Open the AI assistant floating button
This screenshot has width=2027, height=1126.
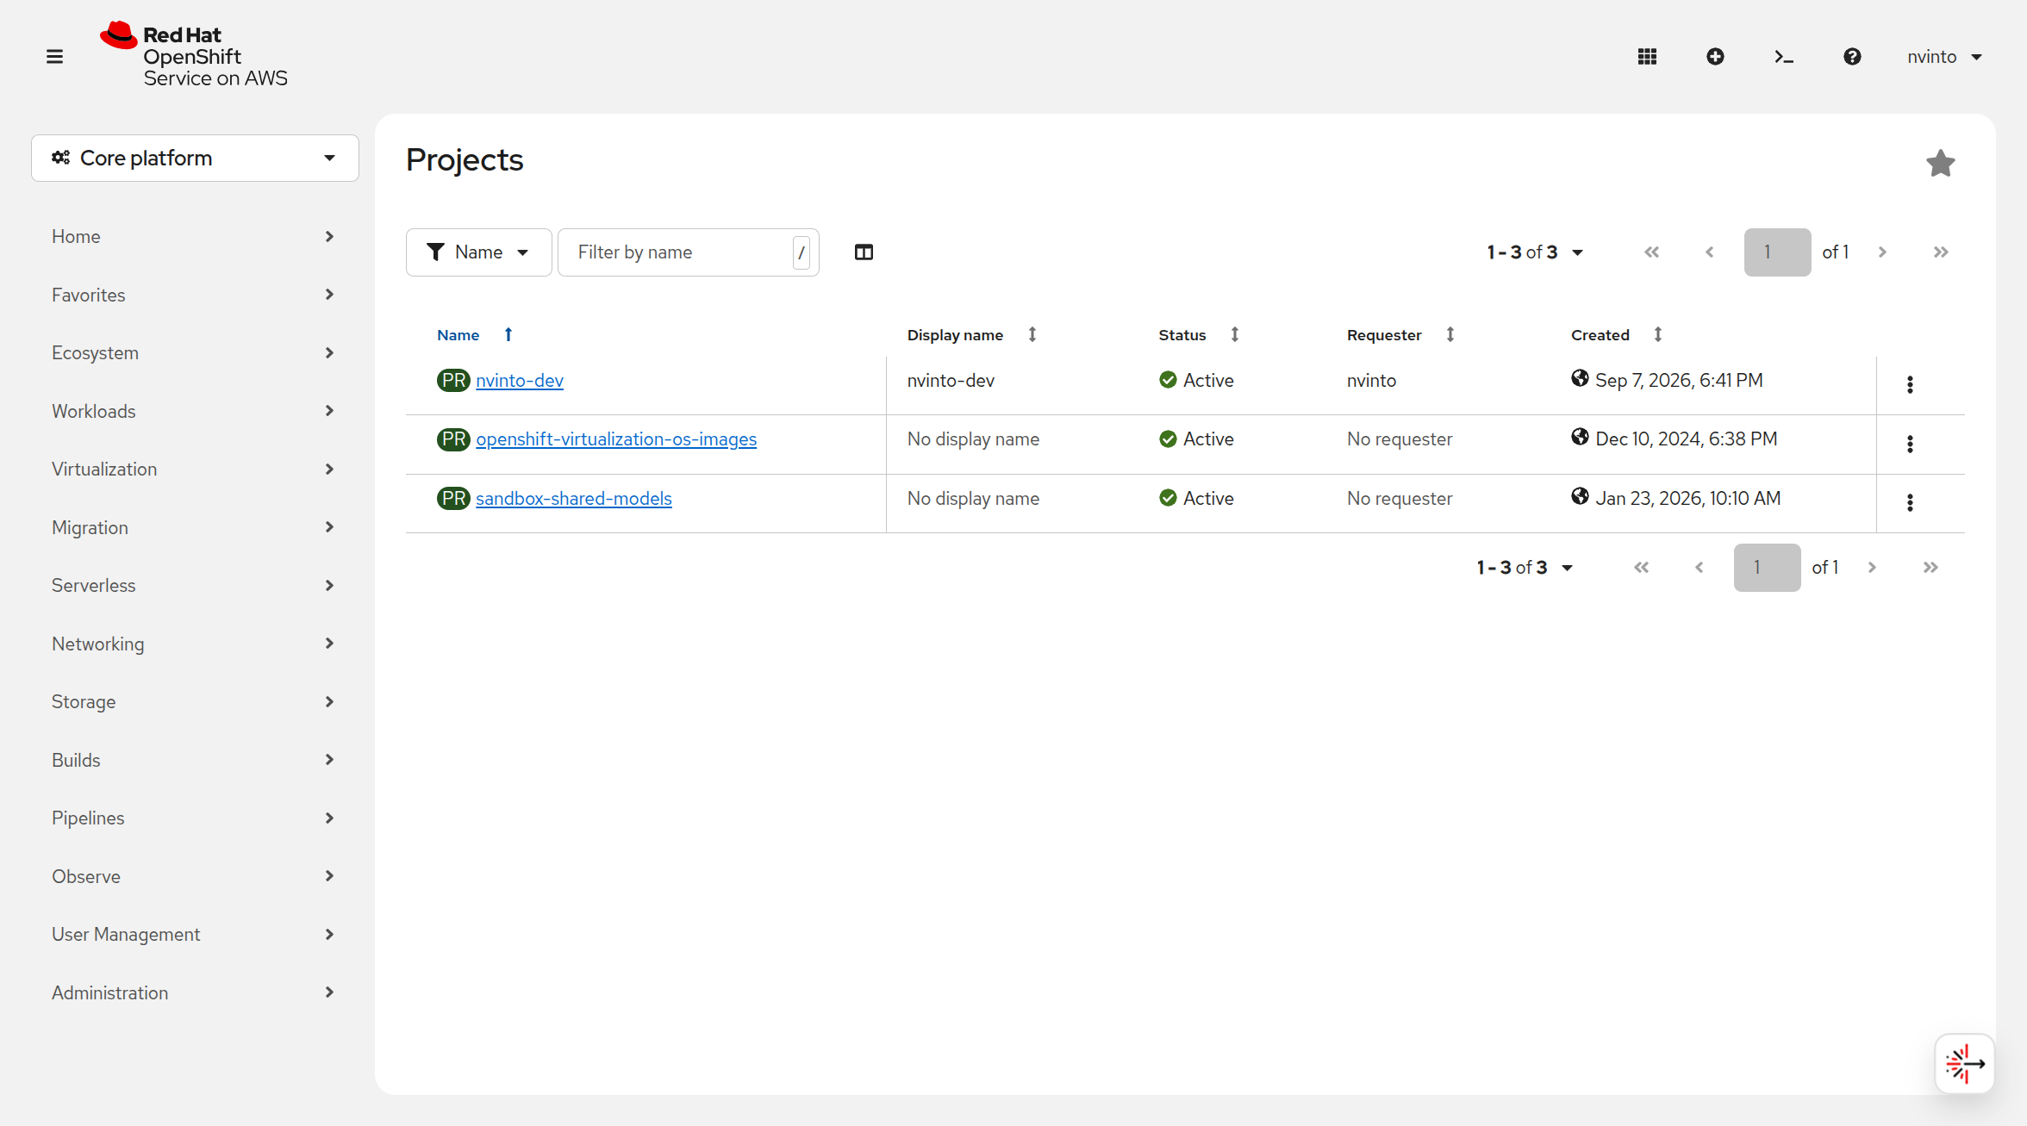coord(1964,1063)
